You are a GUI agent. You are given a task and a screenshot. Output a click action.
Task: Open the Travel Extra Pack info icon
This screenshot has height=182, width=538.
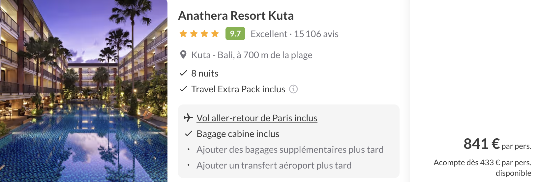pyautogui.click(x=293, y=89)
